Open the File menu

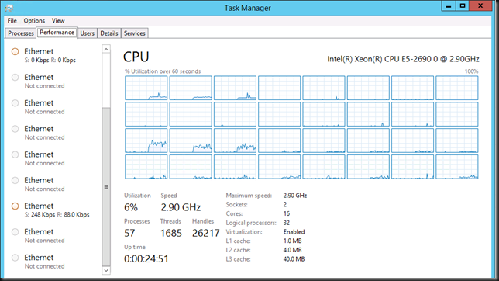point(12,21)
